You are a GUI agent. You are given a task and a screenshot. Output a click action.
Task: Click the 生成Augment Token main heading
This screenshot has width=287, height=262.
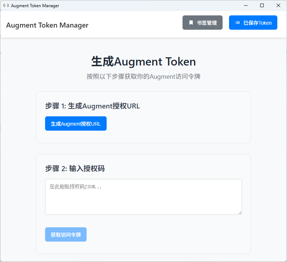coord(143,61)
